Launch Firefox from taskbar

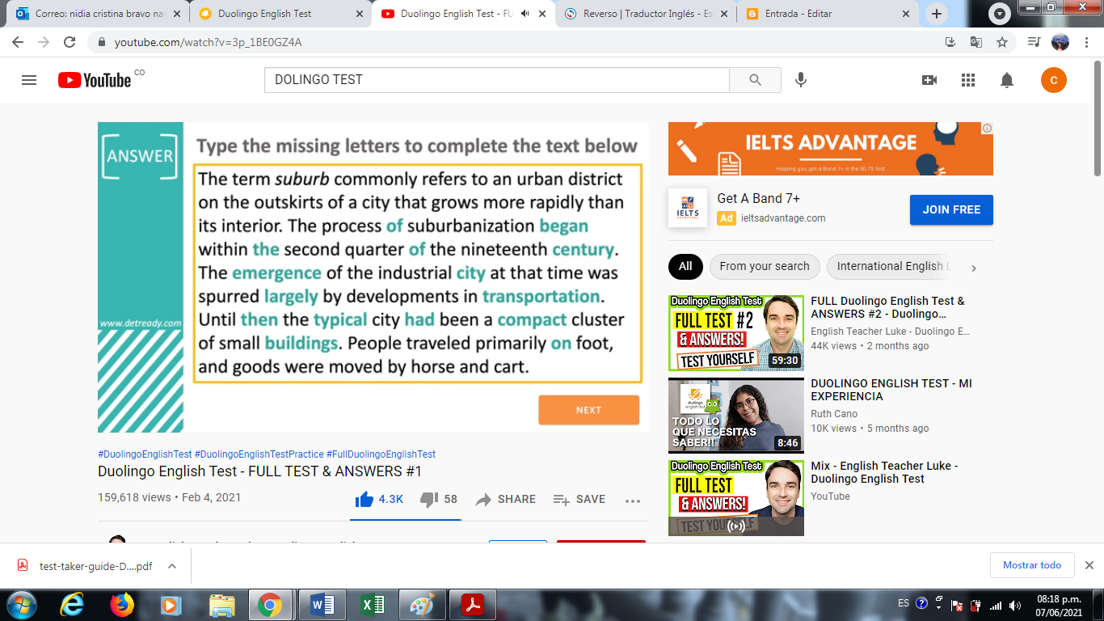(122, 605)
